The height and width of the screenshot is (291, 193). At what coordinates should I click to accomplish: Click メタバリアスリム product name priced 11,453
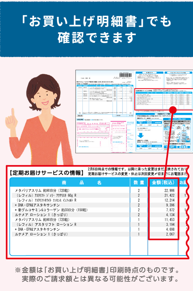pyautogui.click(x=42, y=220)
